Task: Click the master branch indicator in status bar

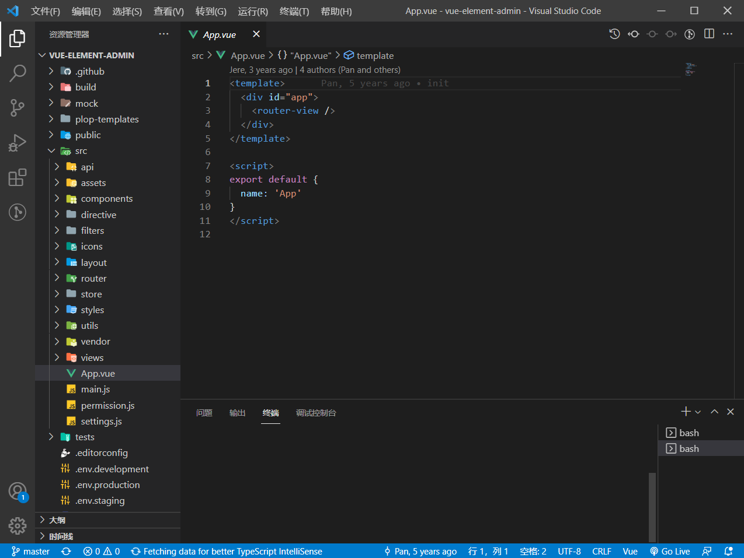Action: point(30,551)
